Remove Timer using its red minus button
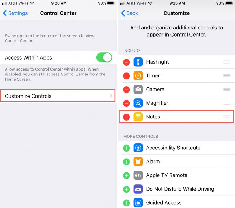 [126, 76]
